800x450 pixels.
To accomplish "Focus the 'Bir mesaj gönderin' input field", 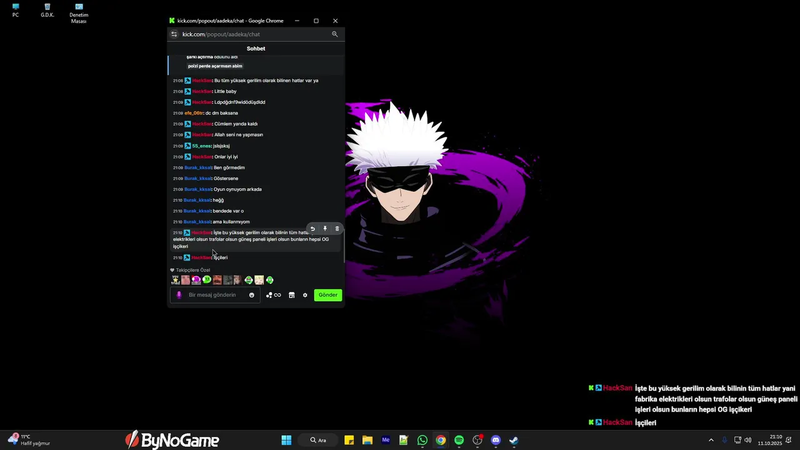I will click(x=215, y=295).
